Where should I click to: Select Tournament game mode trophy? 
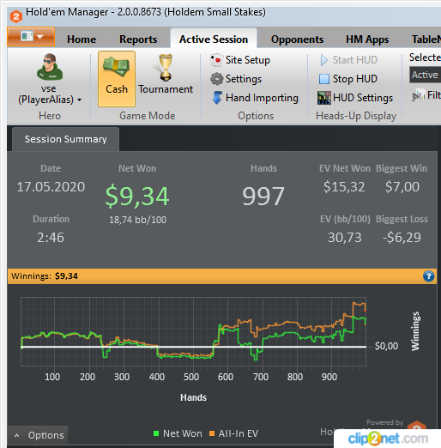coord(166,68)
